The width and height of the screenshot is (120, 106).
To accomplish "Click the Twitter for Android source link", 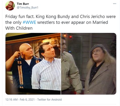I will point(49,99).
